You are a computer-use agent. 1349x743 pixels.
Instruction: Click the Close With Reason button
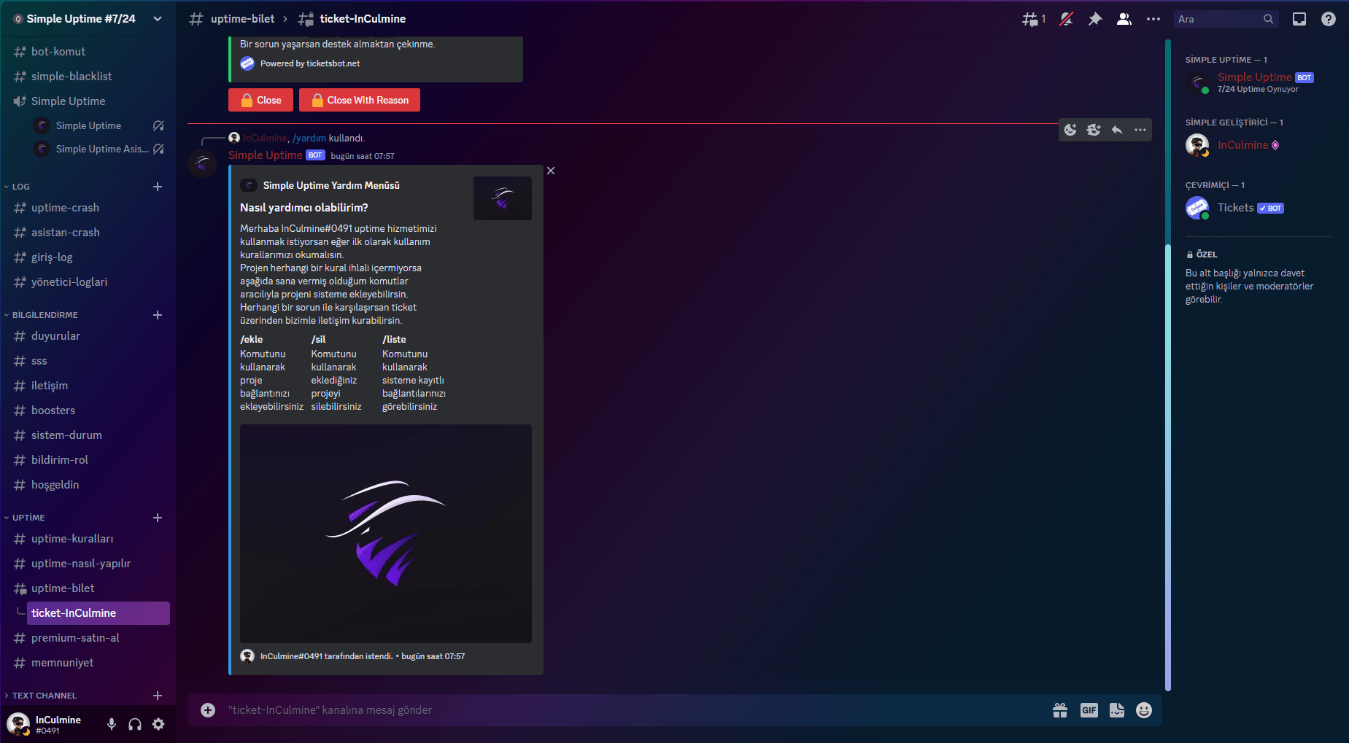360,100
